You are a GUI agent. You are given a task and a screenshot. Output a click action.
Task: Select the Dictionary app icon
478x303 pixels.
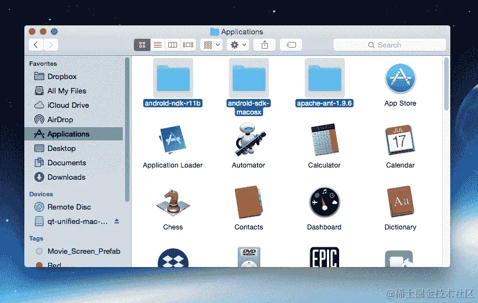(400, 201)
